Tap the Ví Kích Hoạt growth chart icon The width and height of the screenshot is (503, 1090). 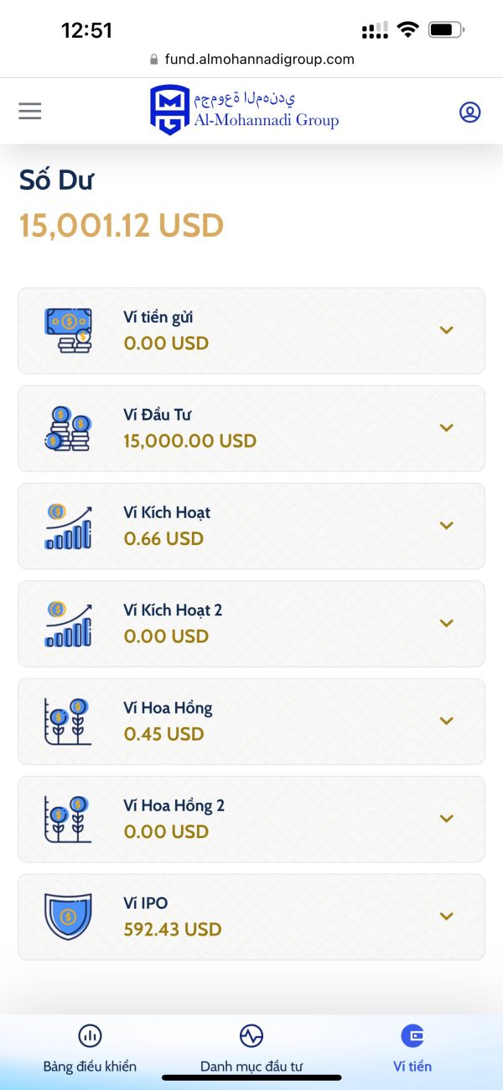click(68, 526)
